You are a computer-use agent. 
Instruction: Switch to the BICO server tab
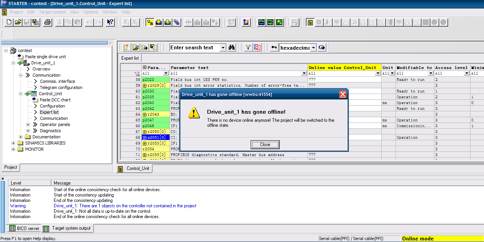(24, 229)
